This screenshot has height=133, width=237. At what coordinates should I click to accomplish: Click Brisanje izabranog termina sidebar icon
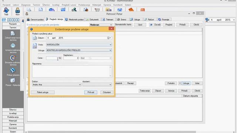coord(13,58)
